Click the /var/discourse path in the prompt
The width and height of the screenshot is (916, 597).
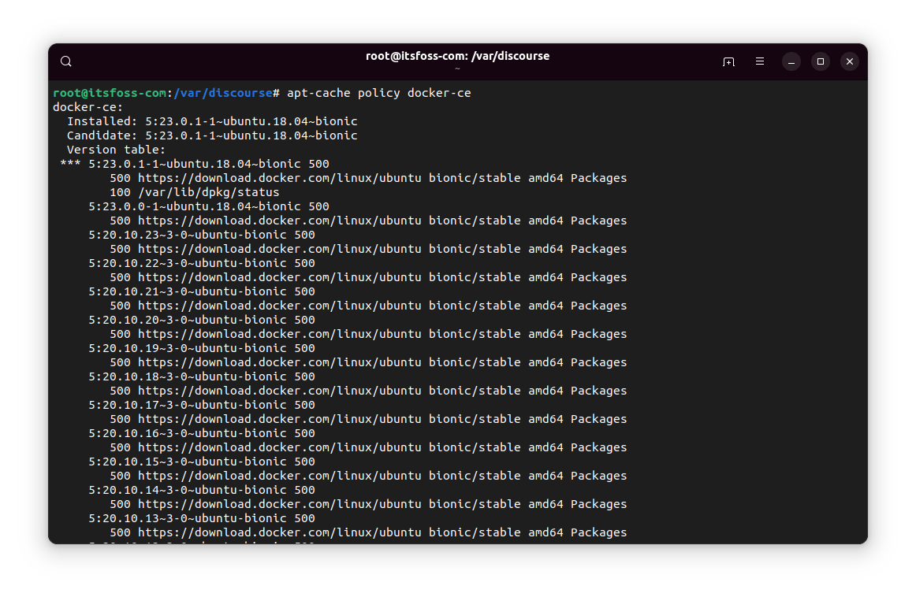click(222, 93)
